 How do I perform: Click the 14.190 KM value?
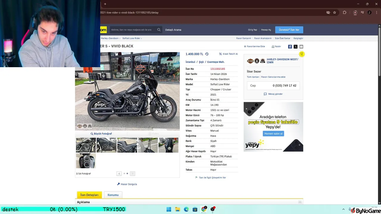[214, 105]
